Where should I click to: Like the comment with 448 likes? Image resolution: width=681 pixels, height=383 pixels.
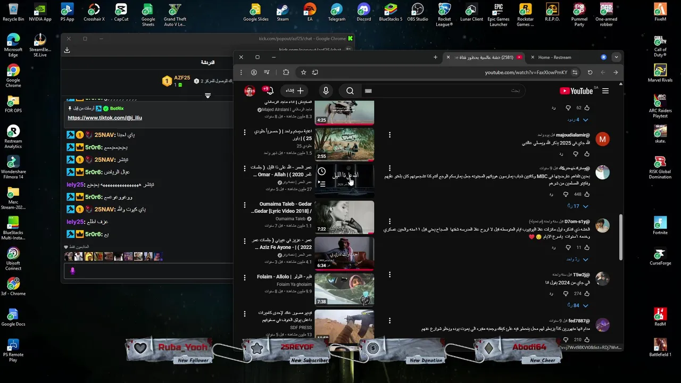(x=587, y=195)
